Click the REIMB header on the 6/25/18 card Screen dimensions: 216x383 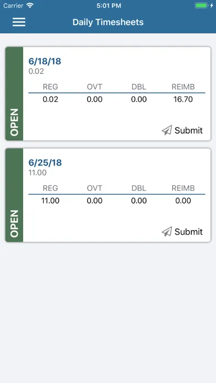(x=183, y=188)
